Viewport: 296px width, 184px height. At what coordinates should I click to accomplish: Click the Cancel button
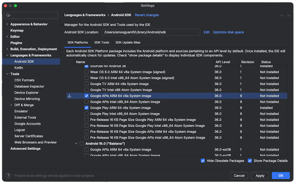click(239, 176)
